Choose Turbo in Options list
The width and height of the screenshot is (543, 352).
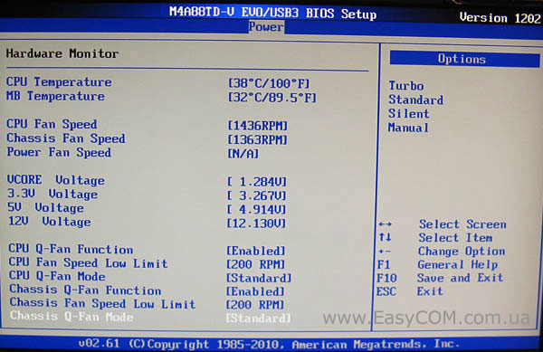[x=405, y=85]
